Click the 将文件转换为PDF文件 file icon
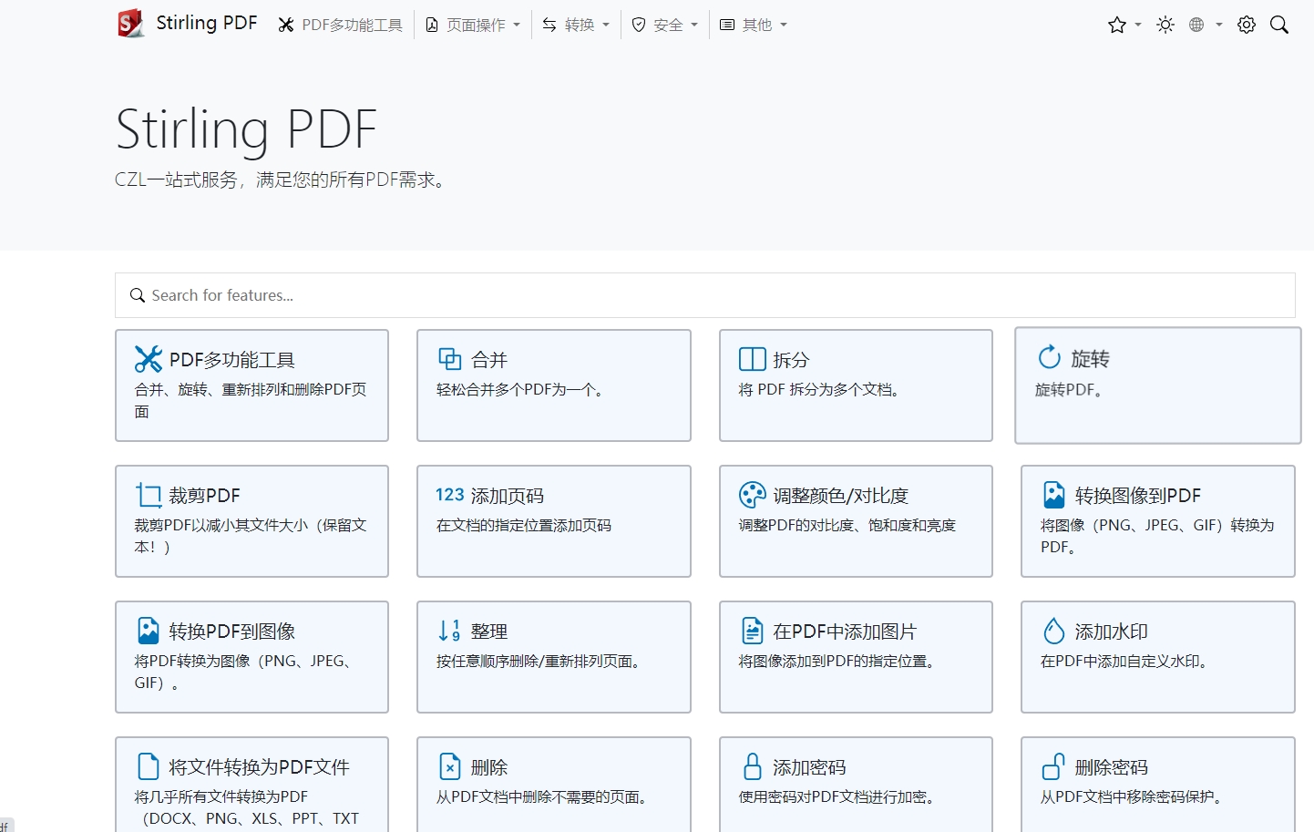1314x832 pixels. 148,766
